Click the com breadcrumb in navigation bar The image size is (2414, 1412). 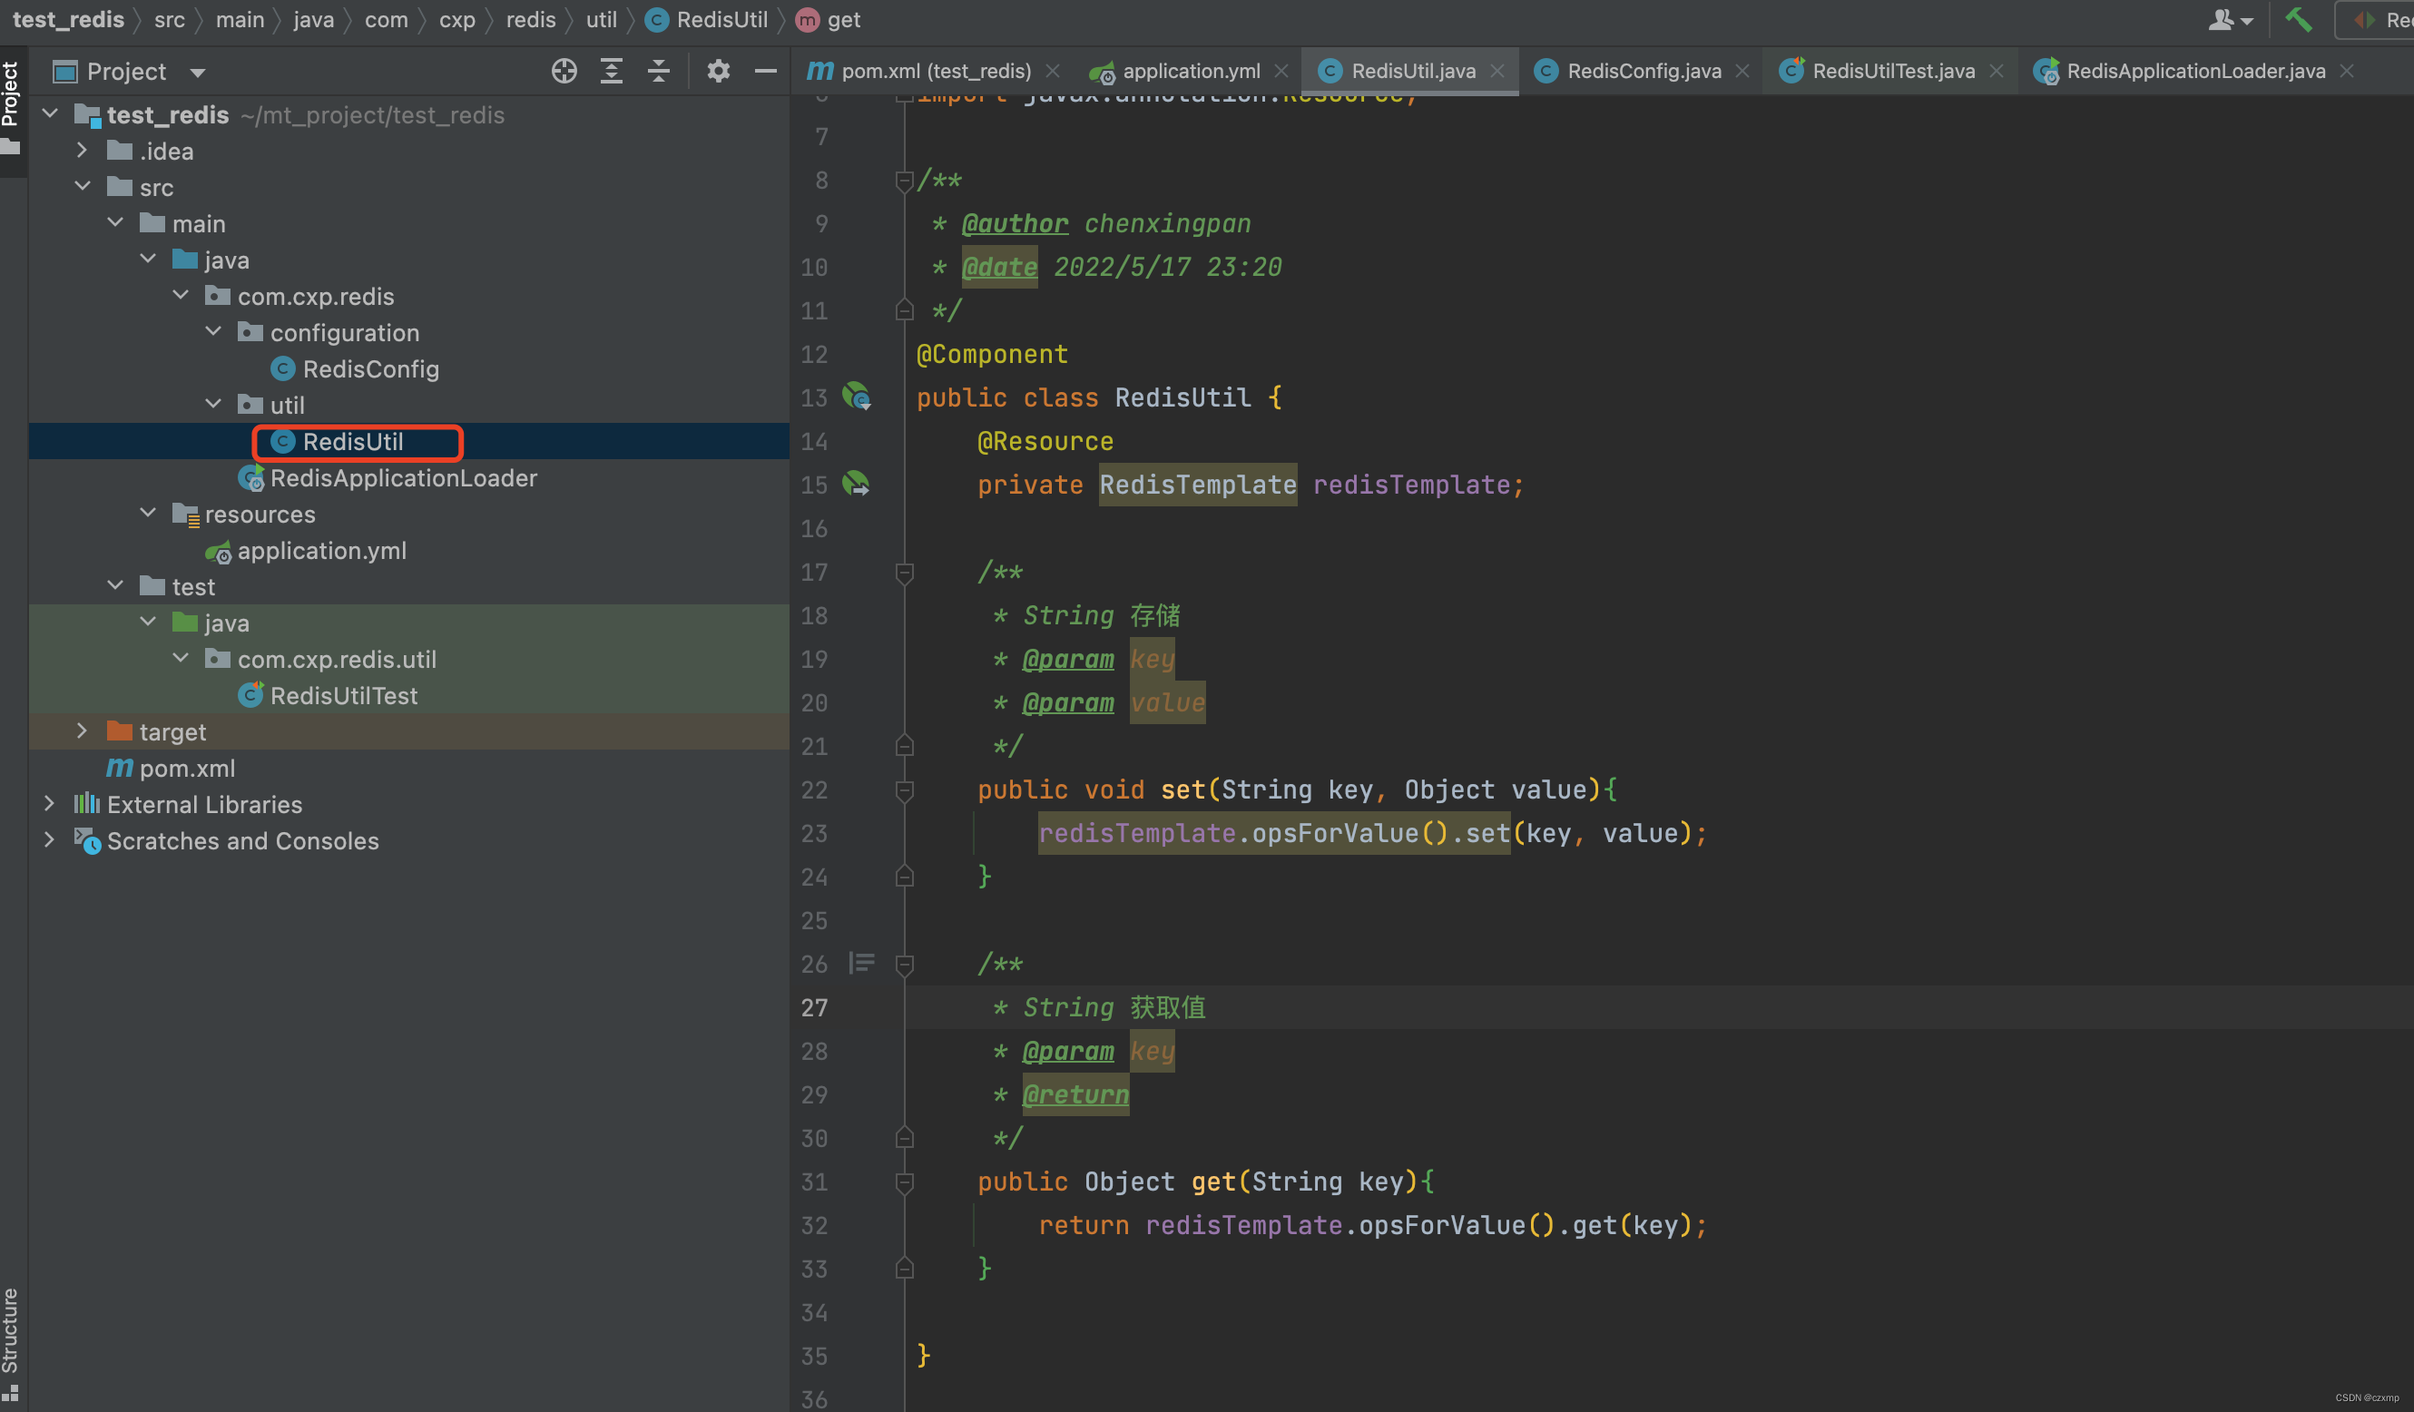pos(386,19)
